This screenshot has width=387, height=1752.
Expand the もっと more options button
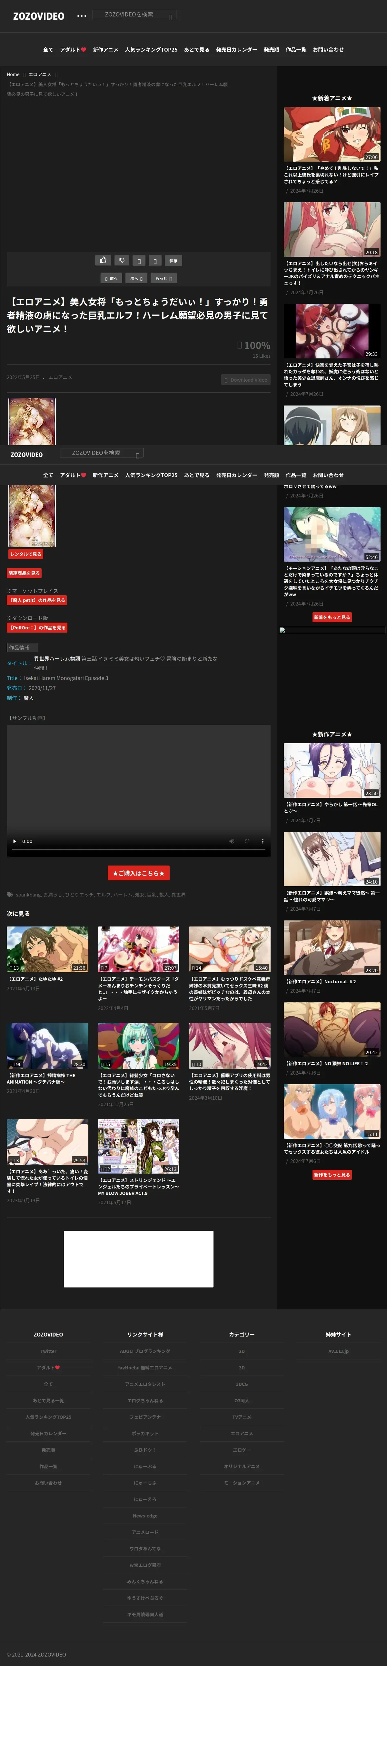pyautogui.click(x=163, y=278)
